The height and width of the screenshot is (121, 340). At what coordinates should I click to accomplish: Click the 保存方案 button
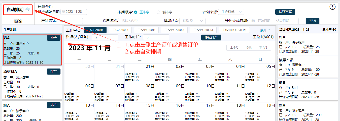coord(285,12)
